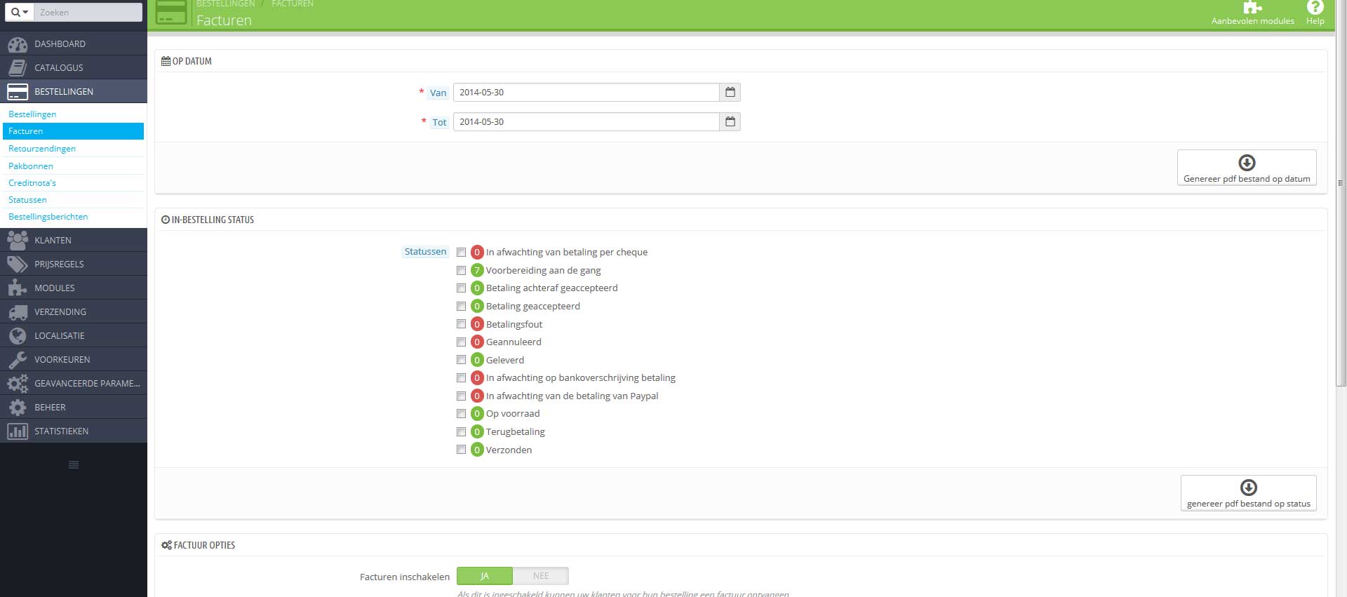Click the 'Statussen' field label

425,252
